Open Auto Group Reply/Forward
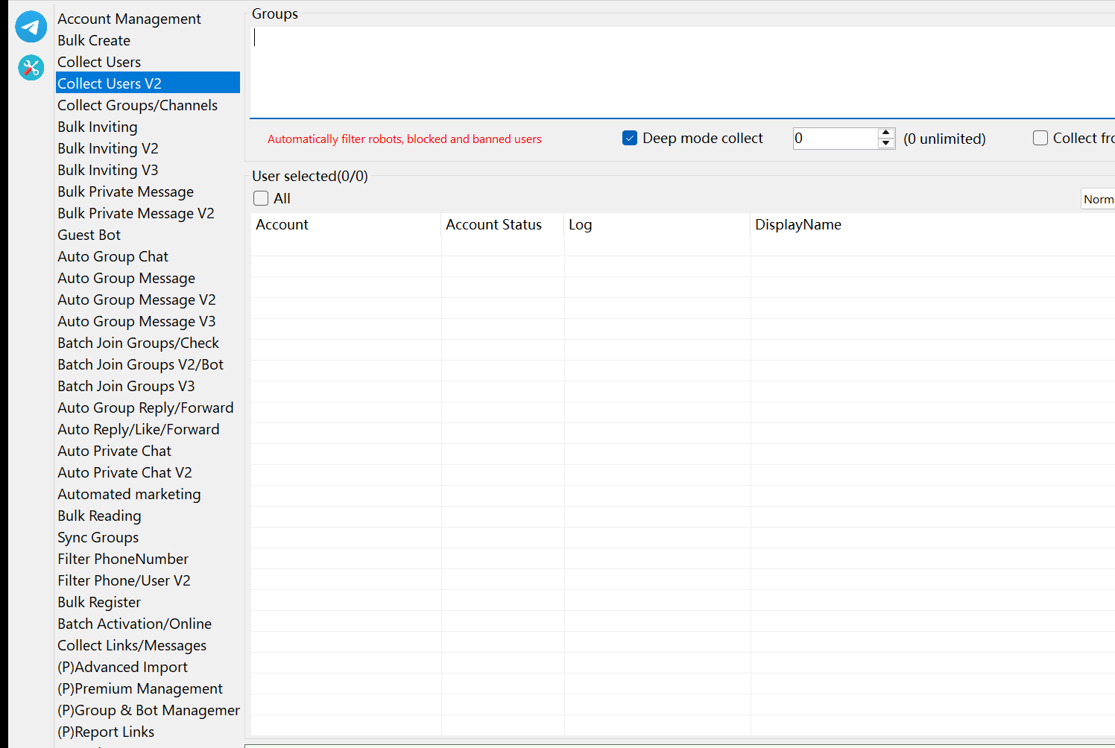 click(x=146, y=408)
